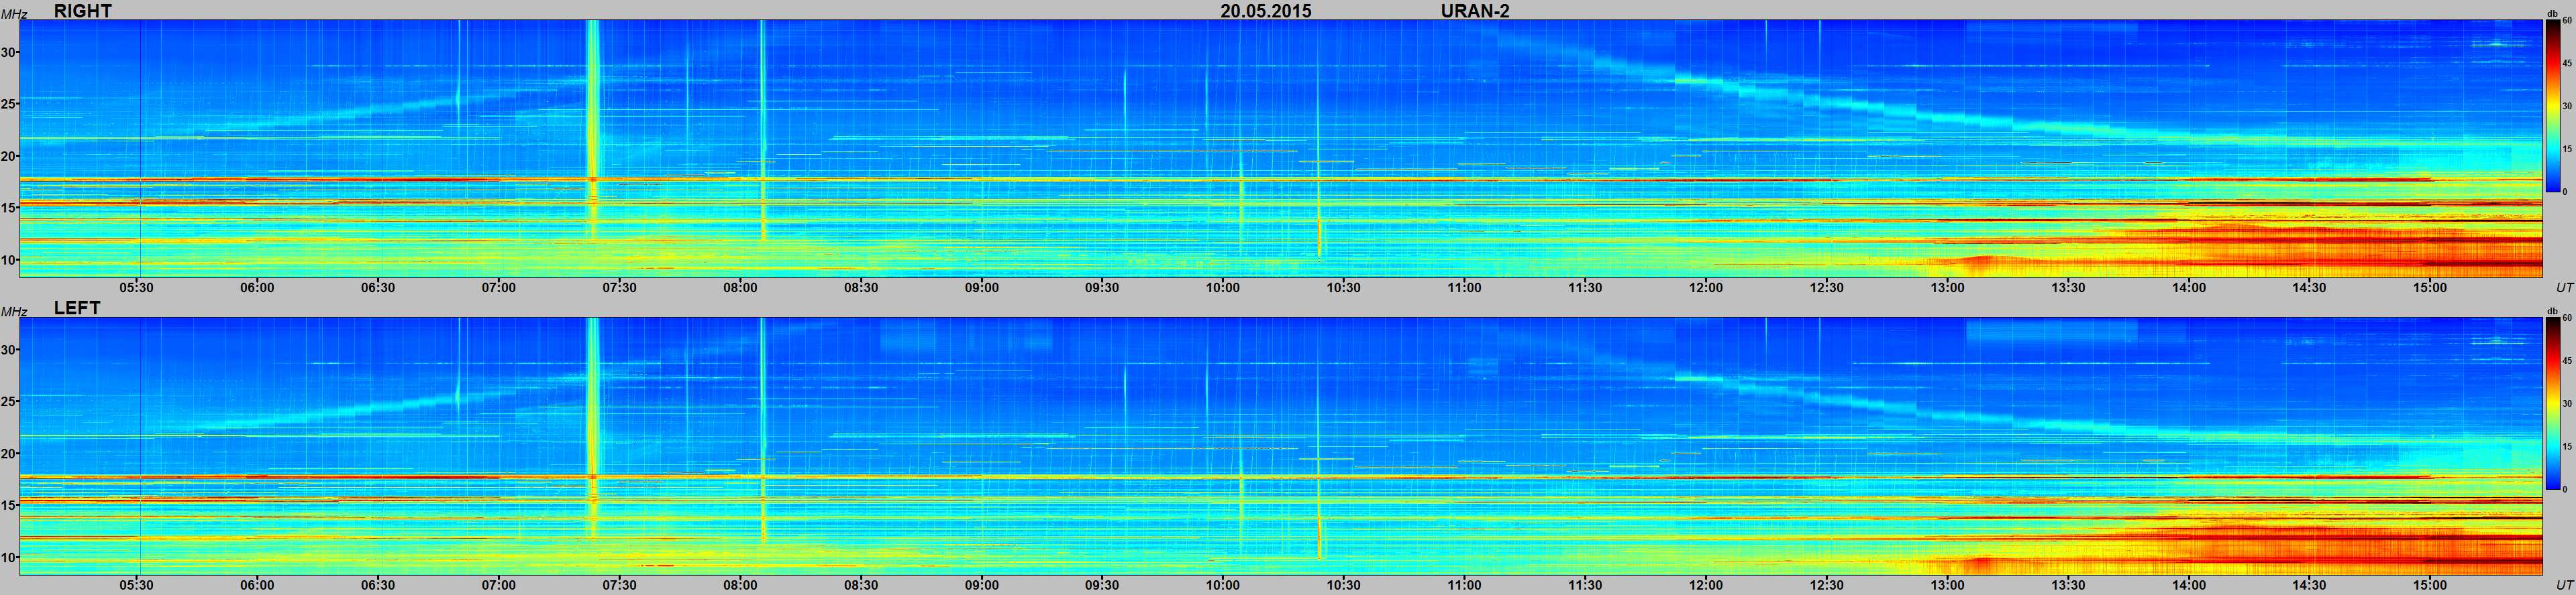This screenshot has width=2576, height=595.
Task: Click the 10:00 time tick under RIGHT panel
Action: coord(1223,287)
